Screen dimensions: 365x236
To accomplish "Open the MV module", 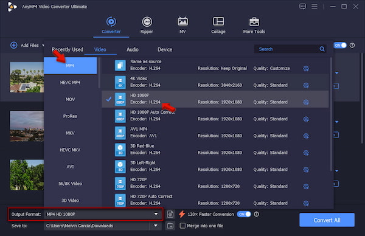I will click(x=182, y=25).
